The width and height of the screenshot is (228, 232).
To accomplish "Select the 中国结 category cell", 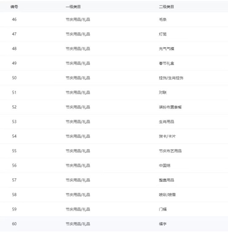I will (x=165, y=166).
